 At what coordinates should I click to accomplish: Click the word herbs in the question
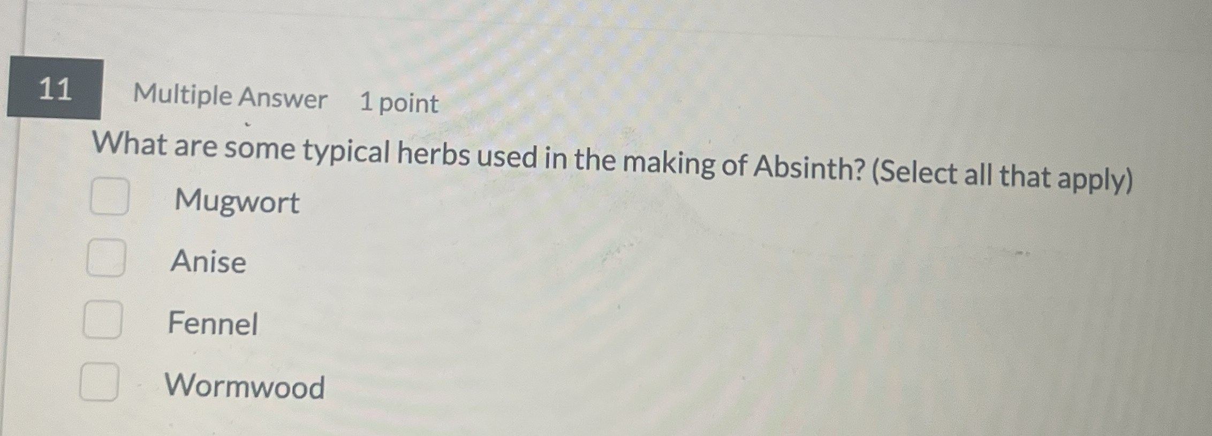click(x=433, y=154)
